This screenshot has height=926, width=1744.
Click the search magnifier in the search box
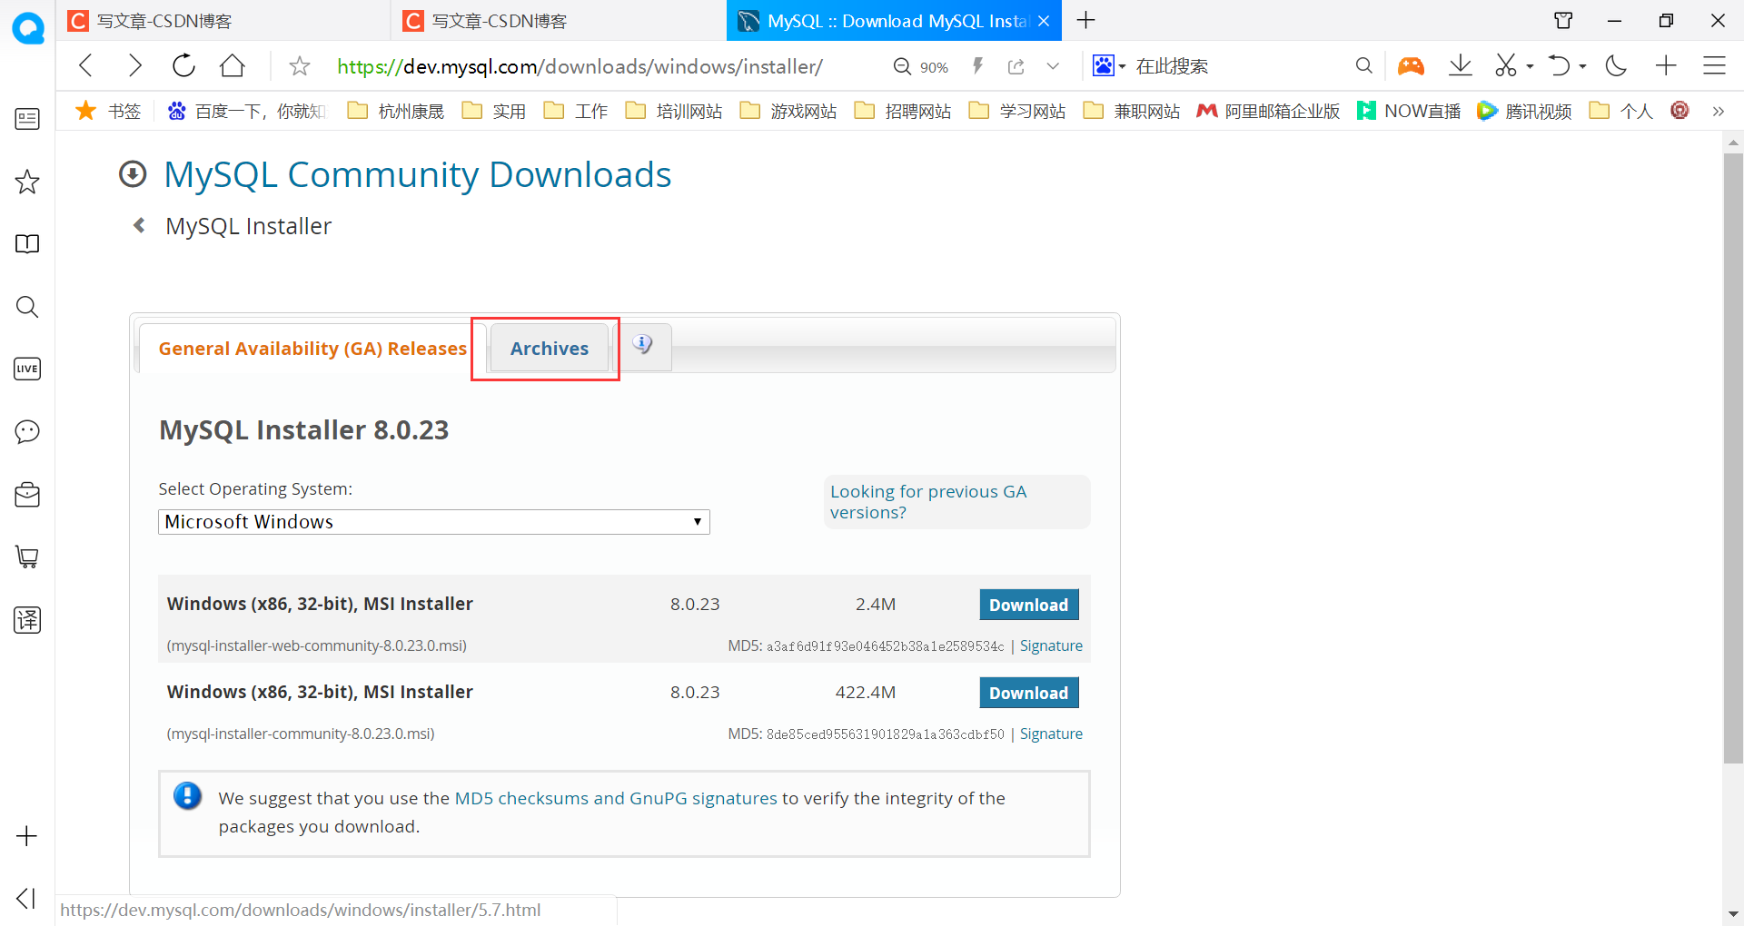point(1363,65)
